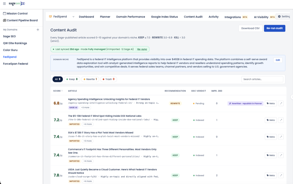Open the hamburger menu icon

pyautogui.click(x=4, y=4)
